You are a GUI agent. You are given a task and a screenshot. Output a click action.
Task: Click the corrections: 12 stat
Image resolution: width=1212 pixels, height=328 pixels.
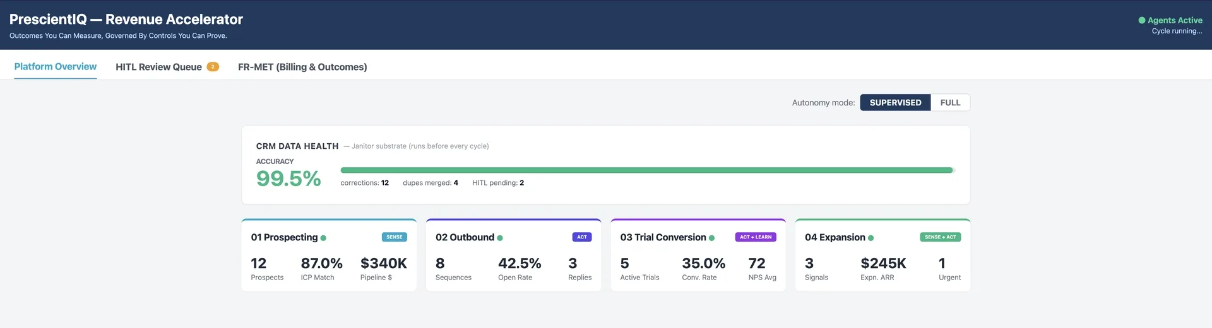tap(365, 183)
